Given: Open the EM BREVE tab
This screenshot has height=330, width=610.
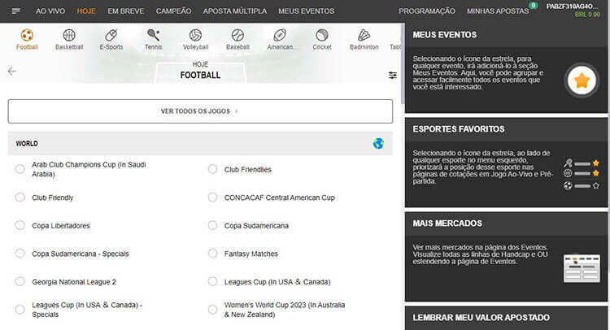Looking at the screenshot, I should [125, 11].
